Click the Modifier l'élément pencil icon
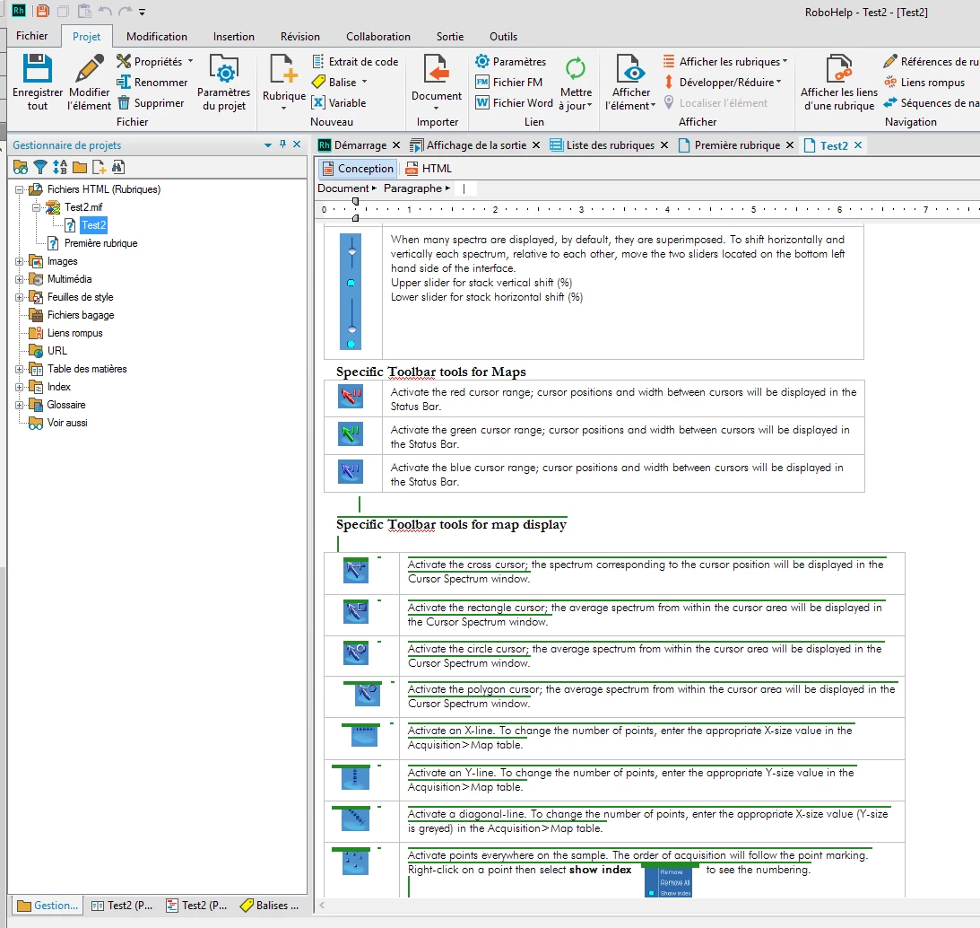The height and width of the screenshot is (928, 980). click(90, 68)
